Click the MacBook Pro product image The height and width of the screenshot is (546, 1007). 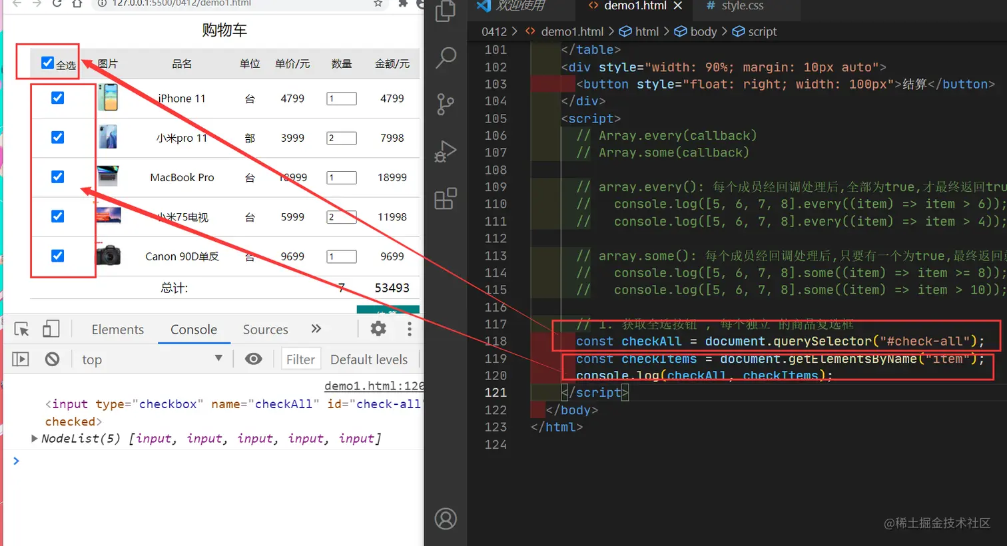click(108, 176)
